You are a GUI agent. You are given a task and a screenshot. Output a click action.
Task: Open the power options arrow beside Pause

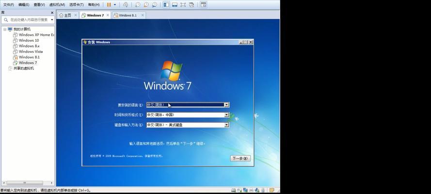point(115,5)
